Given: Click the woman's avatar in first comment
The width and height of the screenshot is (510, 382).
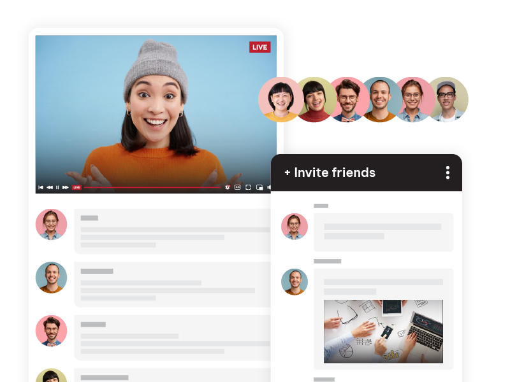Looking at the screenshot, I should (x=51, y=224).
